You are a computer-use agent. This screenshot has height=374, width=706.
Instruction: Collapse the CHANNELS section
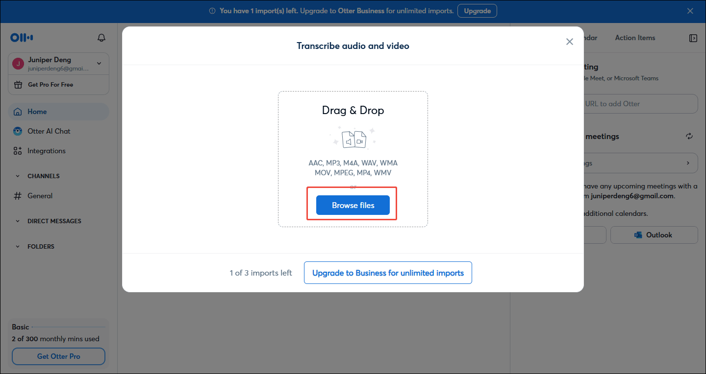tap(18, 176)
